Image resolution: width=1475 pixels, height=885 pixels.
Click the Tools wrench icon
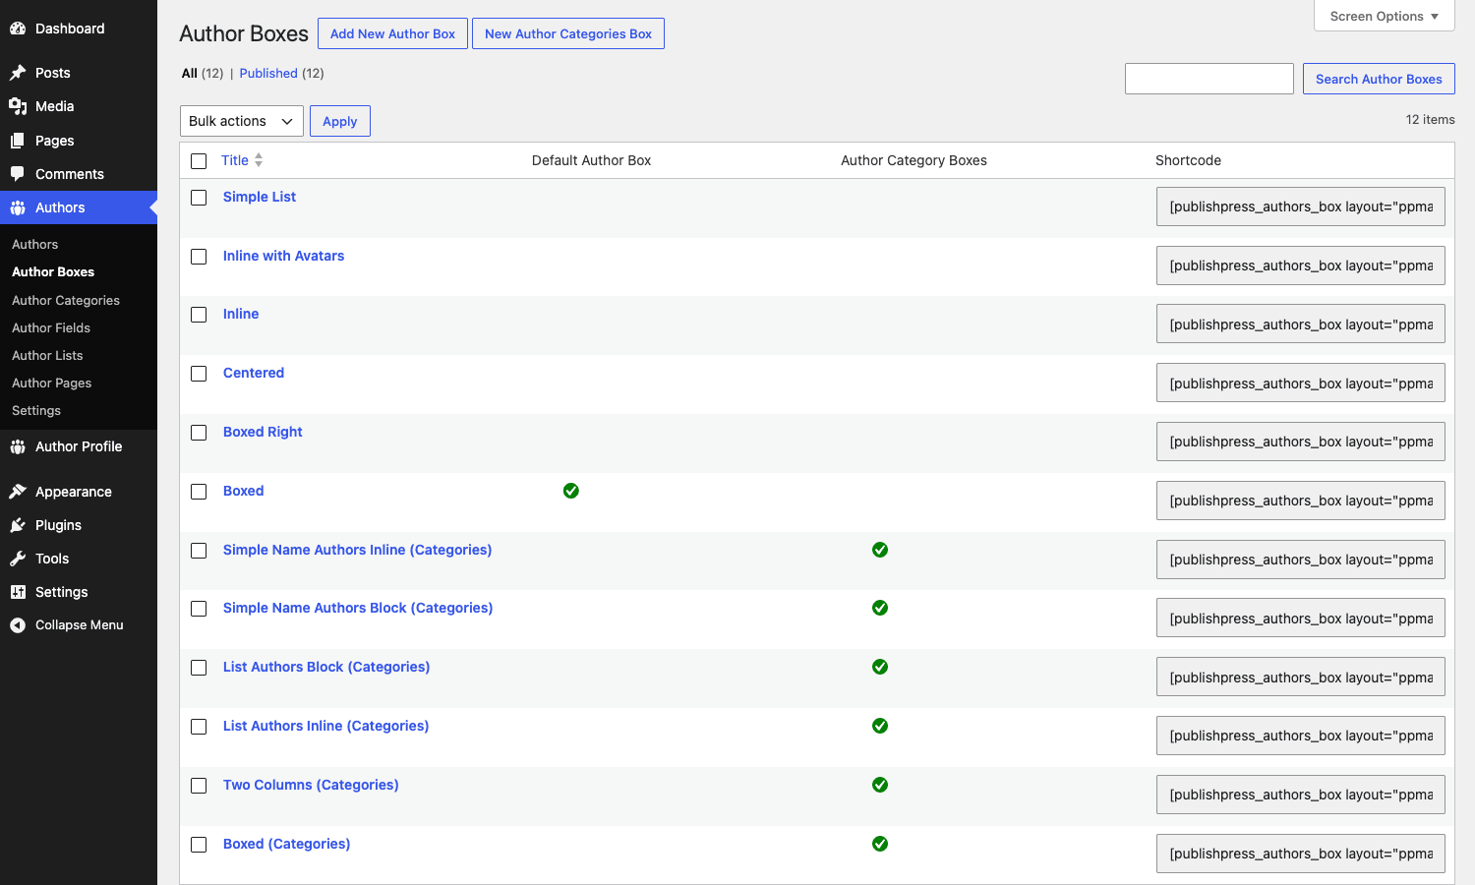(18, 559)
